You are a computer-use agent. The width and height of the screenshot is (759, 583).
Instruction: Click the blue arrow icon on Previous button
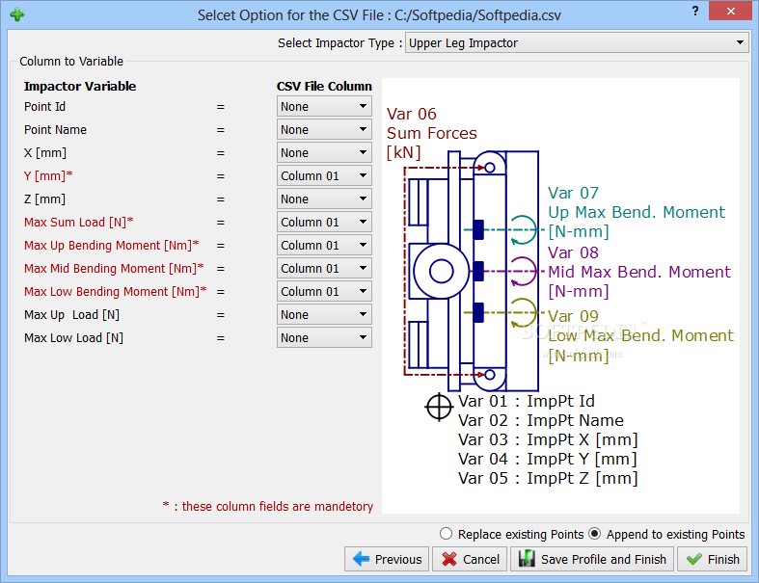[361, 559]
